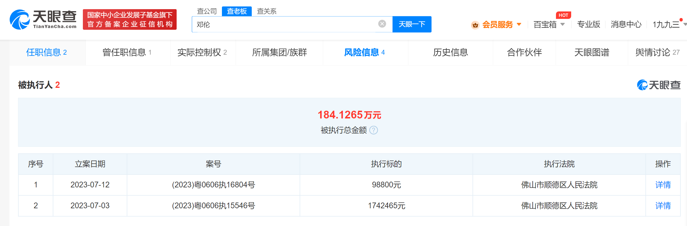The image size is (687, 226).
Task: Switch to the 查公司 search tab
Action: [x=207, y=11]
